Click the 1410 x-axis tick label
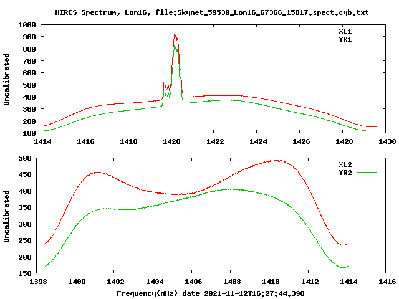 [271, 282]
